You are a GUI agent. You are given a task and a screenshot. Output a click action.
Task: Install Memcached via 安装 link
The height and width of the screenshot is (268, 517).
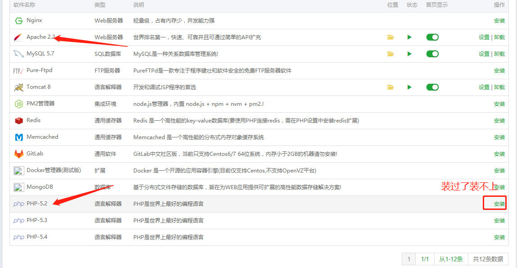(499, 137)
